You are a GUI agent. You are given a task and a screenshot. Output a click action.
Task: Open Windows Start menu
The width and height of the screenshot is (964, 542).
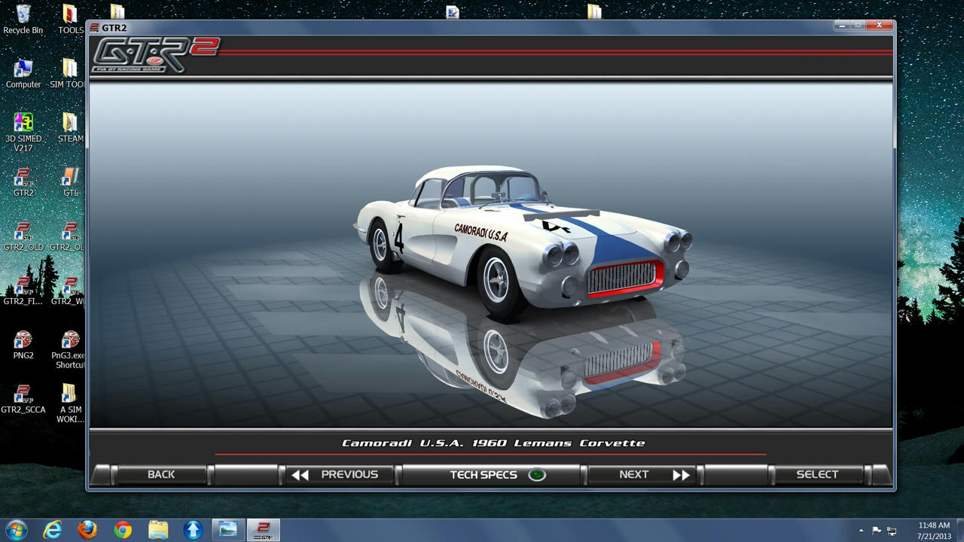[16, 530]
